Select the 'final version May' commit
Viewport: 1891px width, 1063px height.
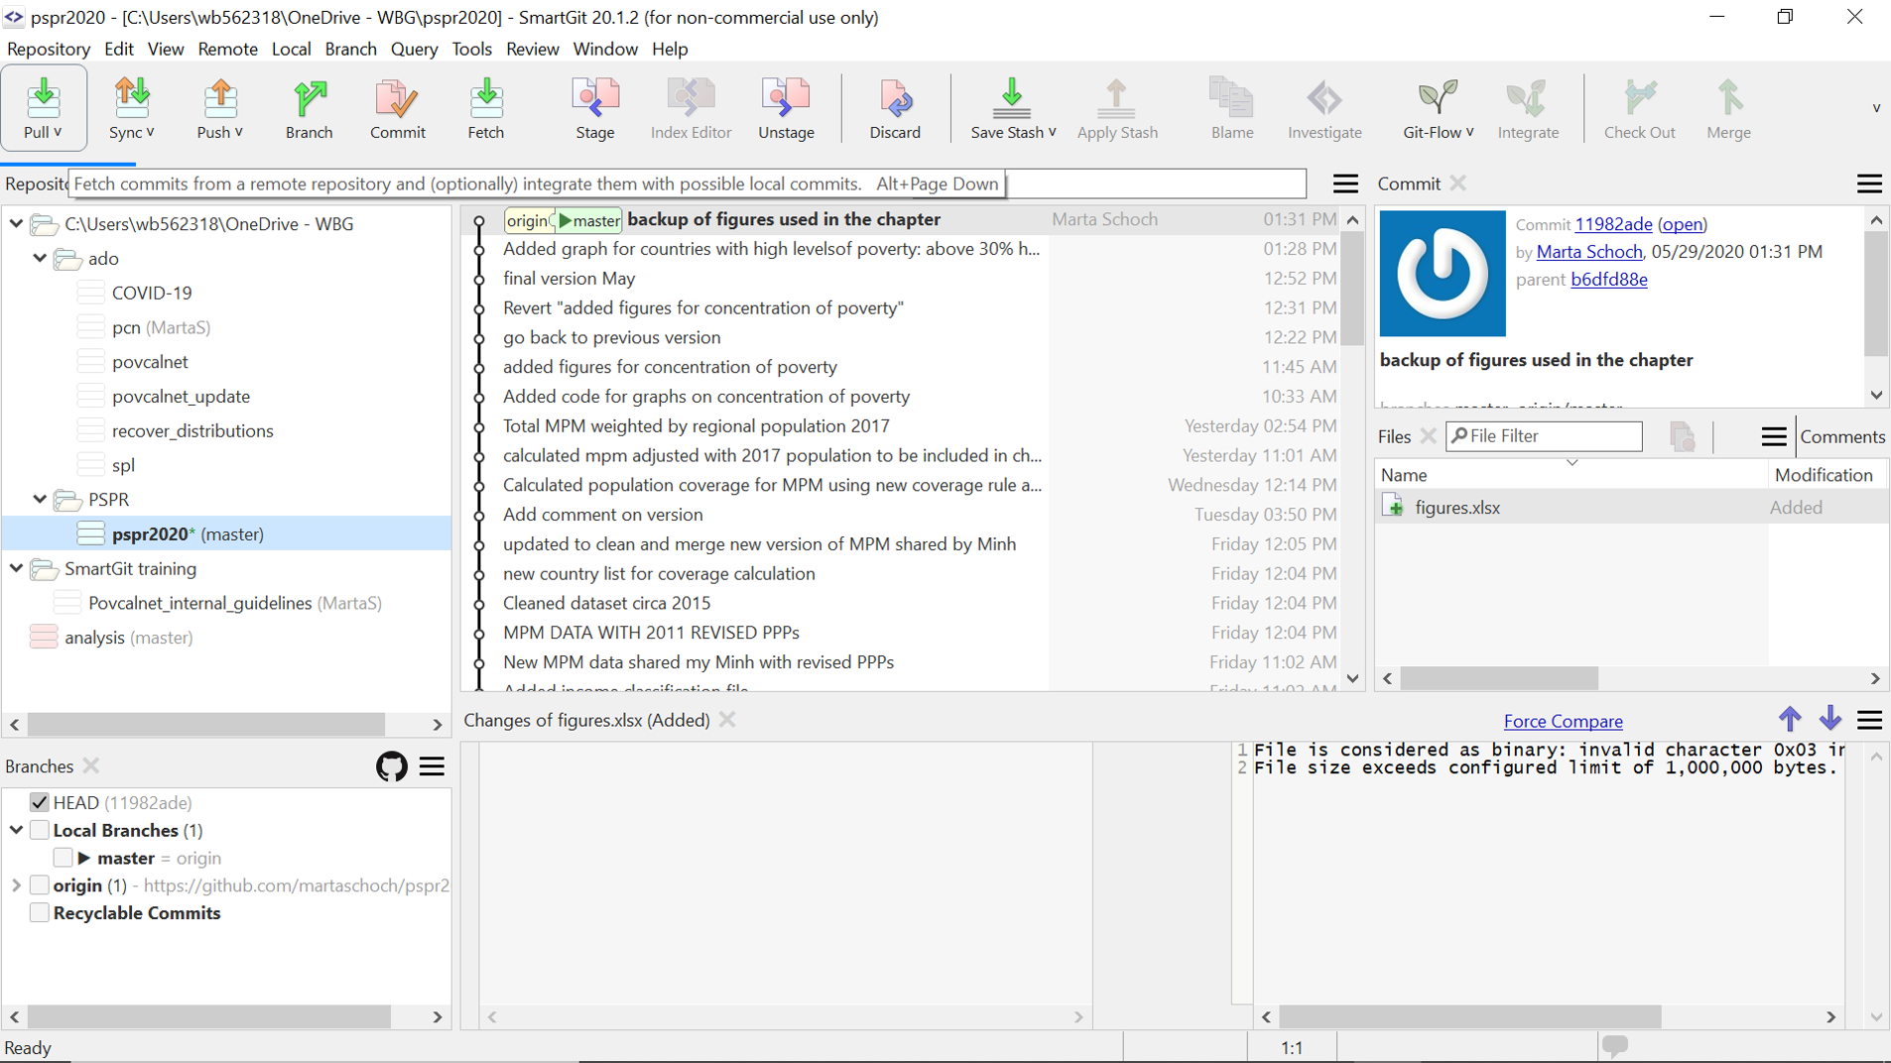[900, 279]
